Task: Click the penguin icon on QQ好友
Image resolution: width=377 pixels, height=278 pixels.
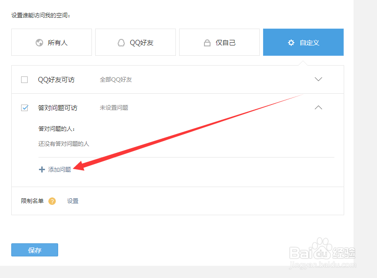Action: (121, 43)
